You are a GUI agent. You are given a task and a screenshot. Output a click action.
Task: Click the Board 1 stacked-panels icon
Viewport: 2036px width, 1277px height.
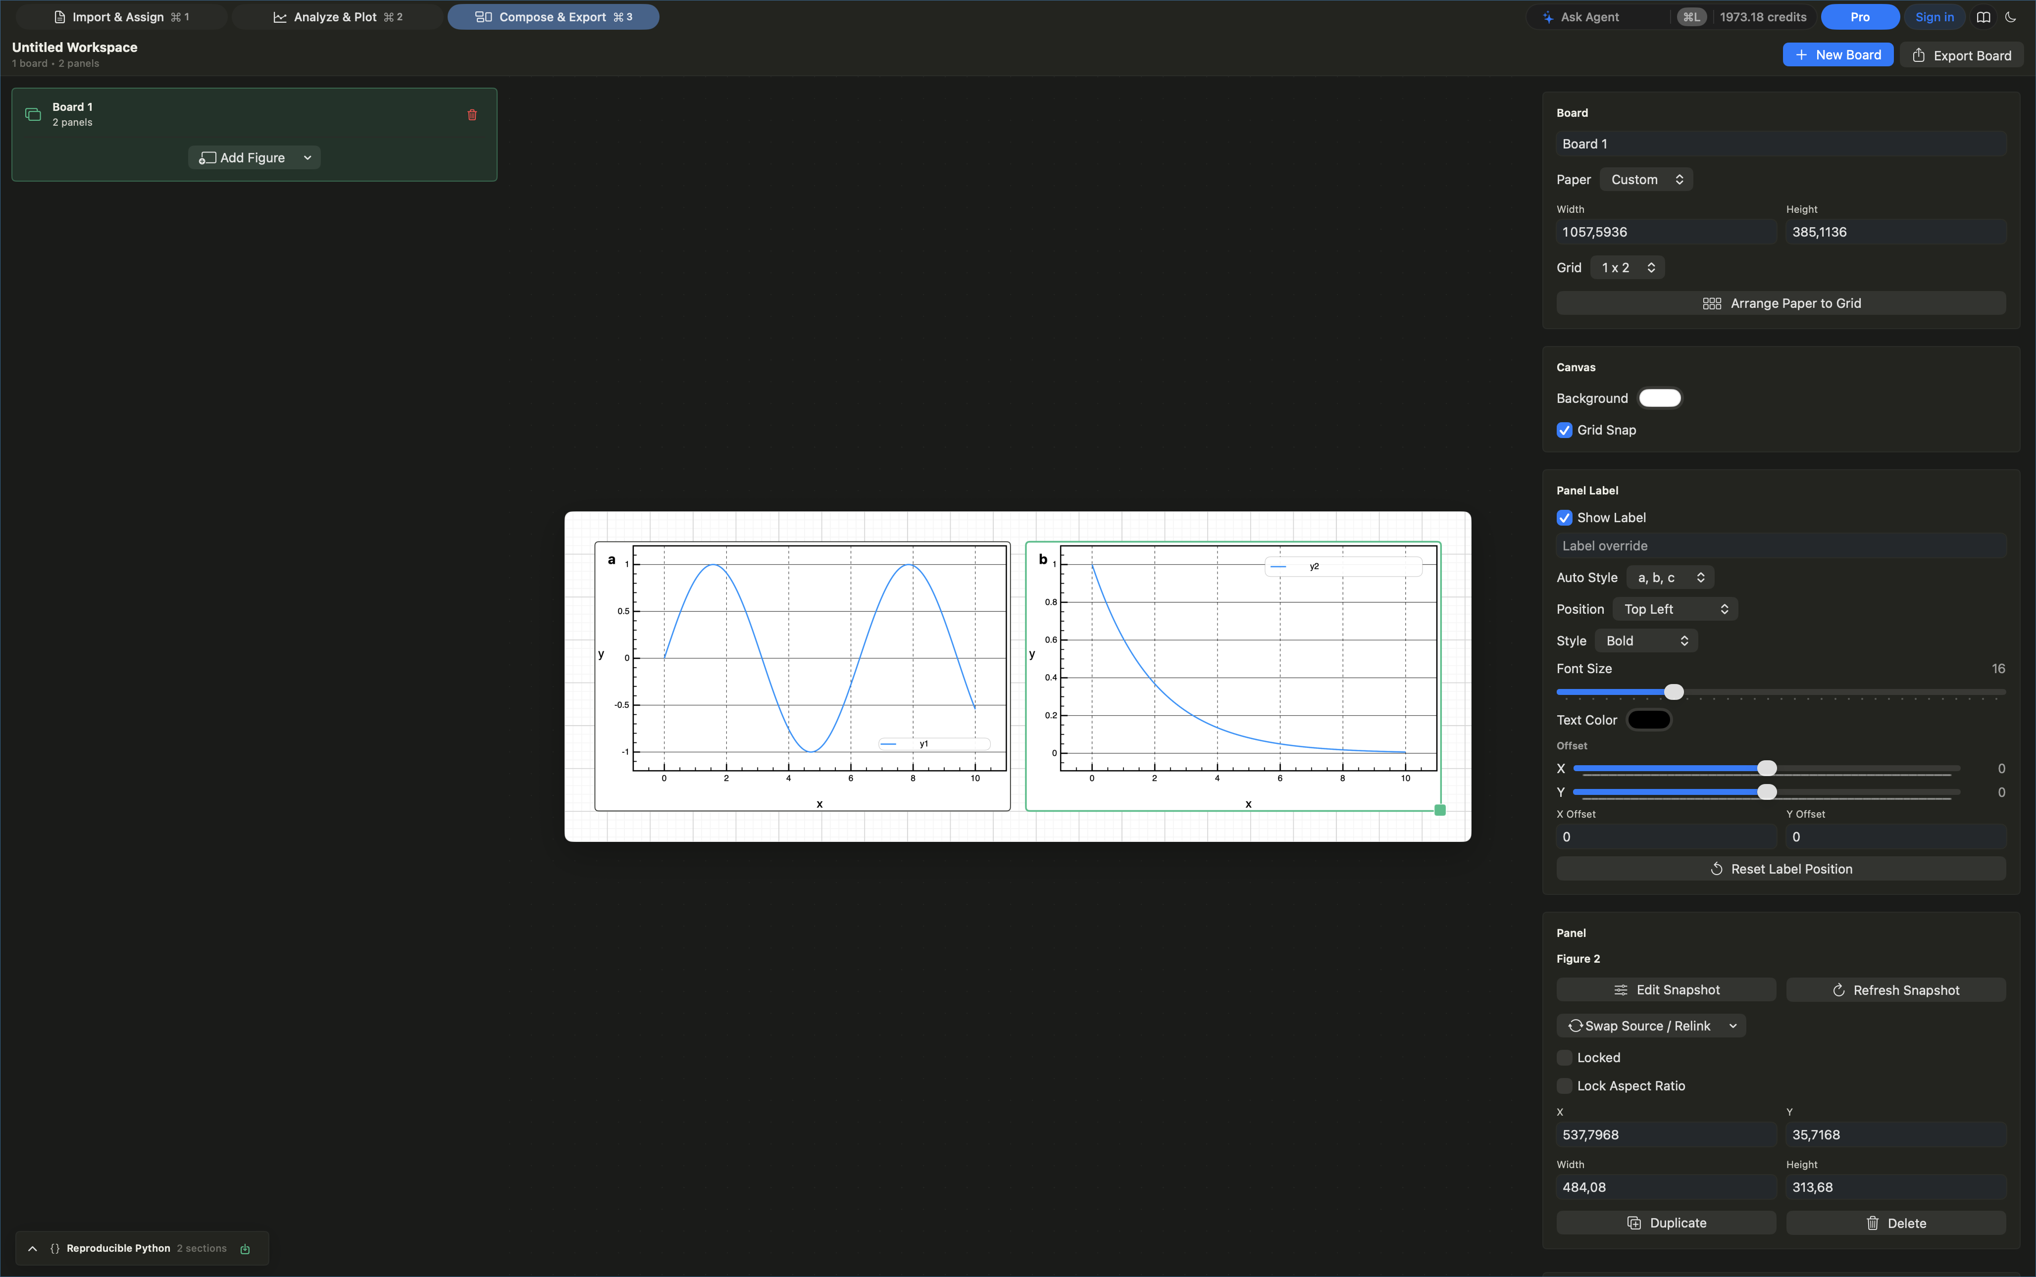click(33, 114)
